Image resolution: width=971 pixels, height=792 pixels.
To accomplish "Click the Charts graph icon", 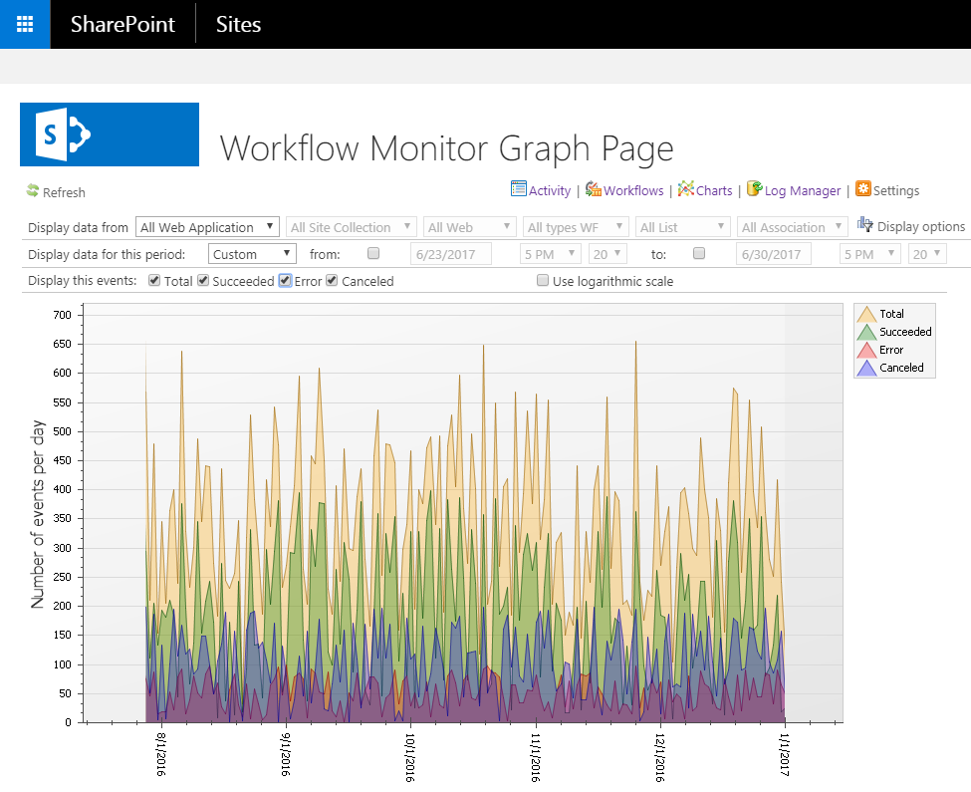I will [686, 189].
